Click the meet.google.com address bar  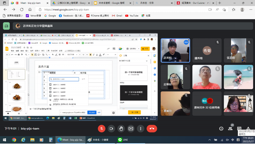tap(67, 10)
